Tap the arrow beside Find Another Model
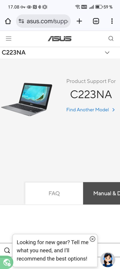120x269 pixels. pyautogui.click(x=113, y=110)
